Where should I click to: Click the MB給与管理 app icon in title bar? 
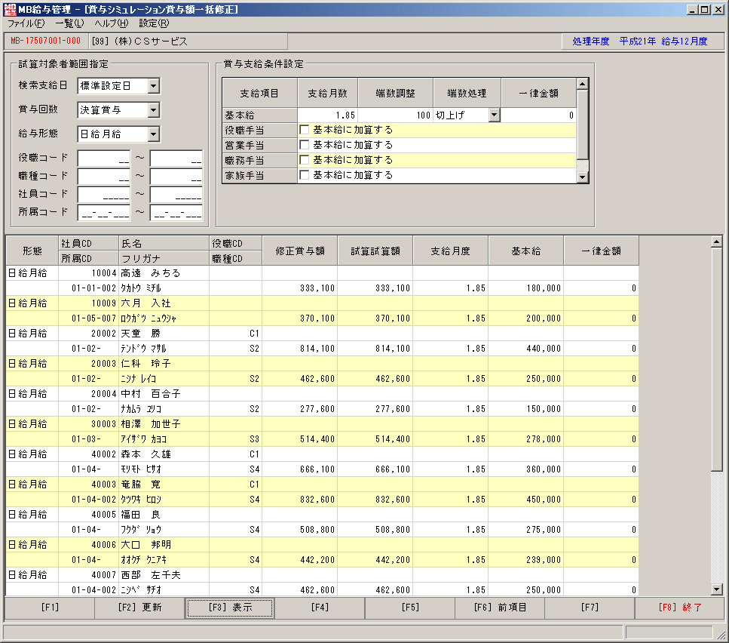point(10,9)
